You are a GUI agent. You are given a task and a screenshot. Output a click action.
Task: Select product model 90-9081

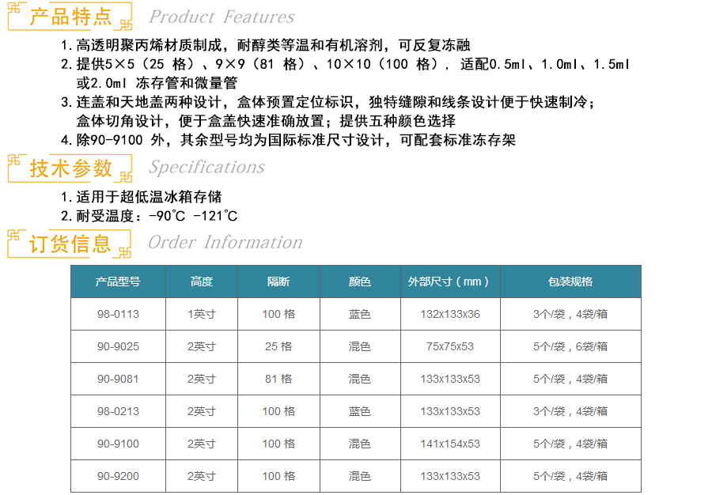[118, 379]
